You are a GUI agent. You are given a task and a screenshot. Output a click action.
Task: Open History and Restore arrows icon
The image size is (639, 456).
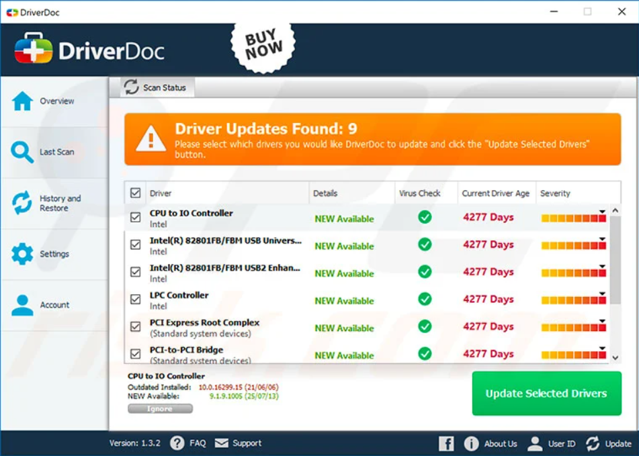[22, 203]
